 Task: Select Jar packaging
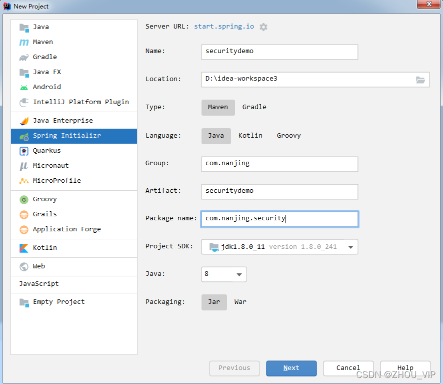[x=214, y=302]
